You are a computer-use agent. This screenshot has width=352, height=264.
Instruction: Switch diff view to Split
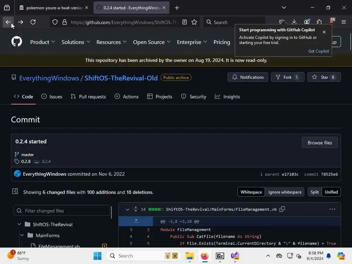coord(315,192)
